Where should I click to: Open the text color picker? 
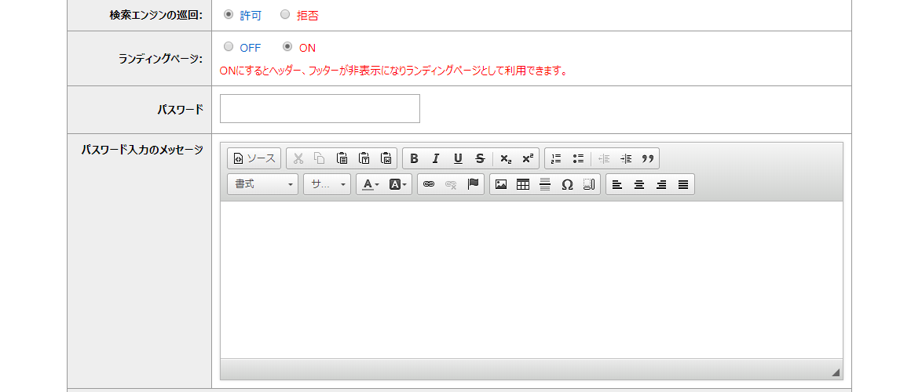(x=369, y=184)
